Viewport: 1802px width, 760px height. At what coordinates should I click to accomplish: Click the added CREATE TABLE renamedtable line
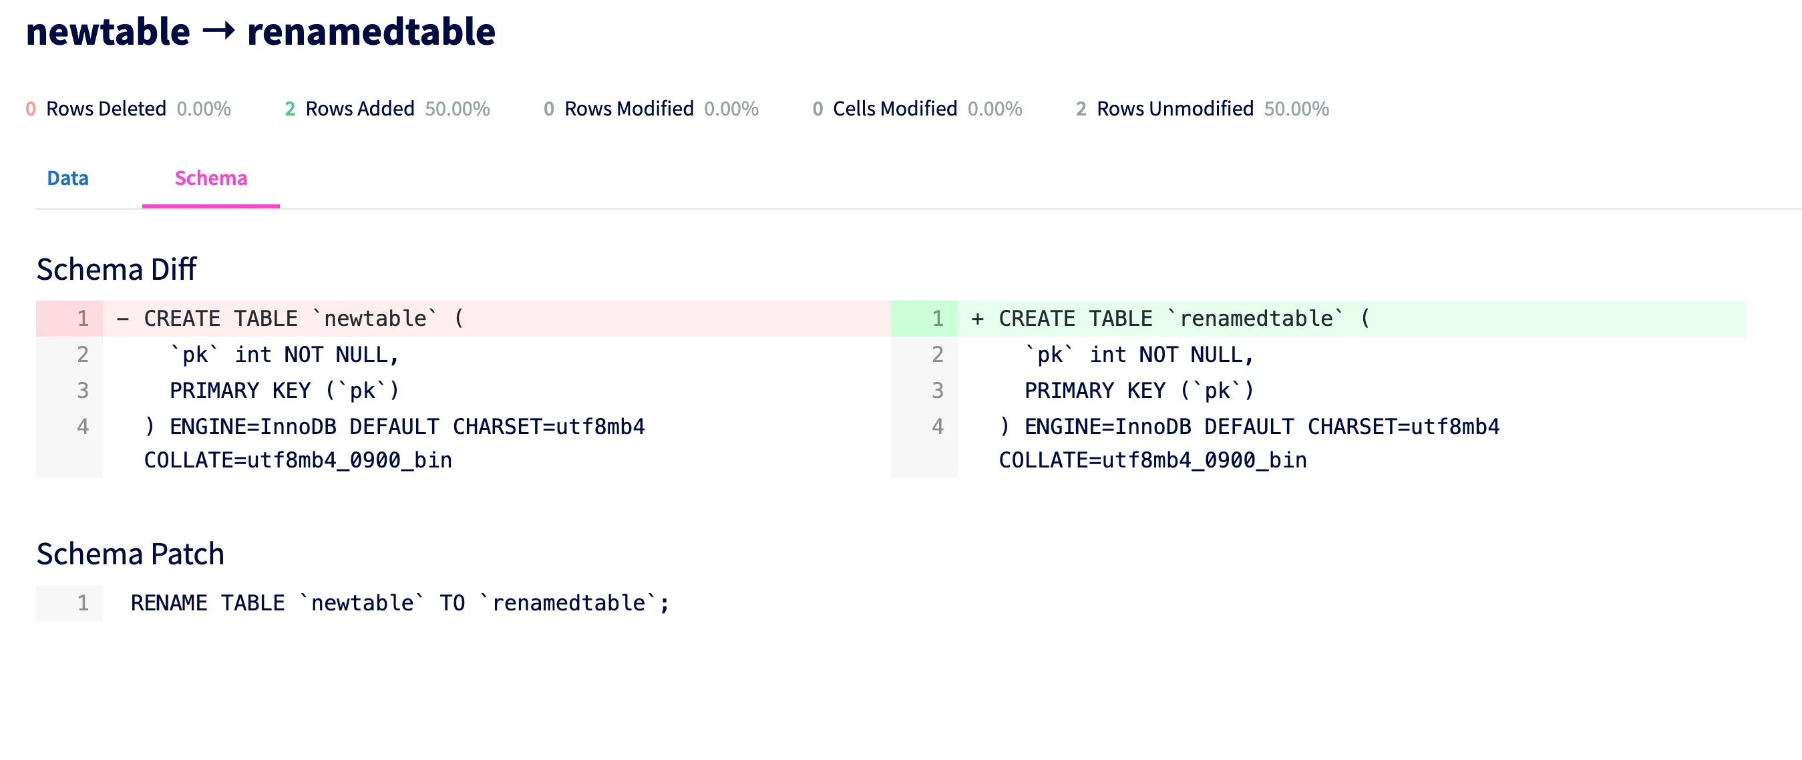pos(1184,319)
